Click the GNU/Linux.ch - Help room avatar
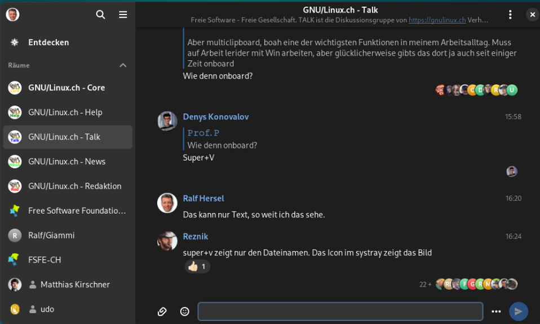 [x=15, y=112]
